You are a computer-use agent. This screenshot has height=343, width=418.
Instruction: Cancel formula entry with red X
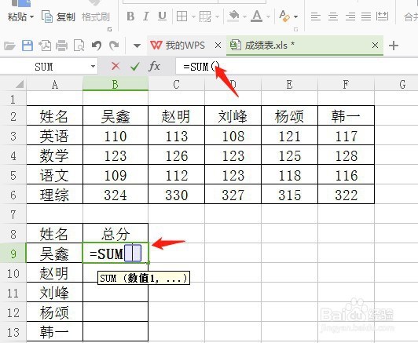coord(115,66)
